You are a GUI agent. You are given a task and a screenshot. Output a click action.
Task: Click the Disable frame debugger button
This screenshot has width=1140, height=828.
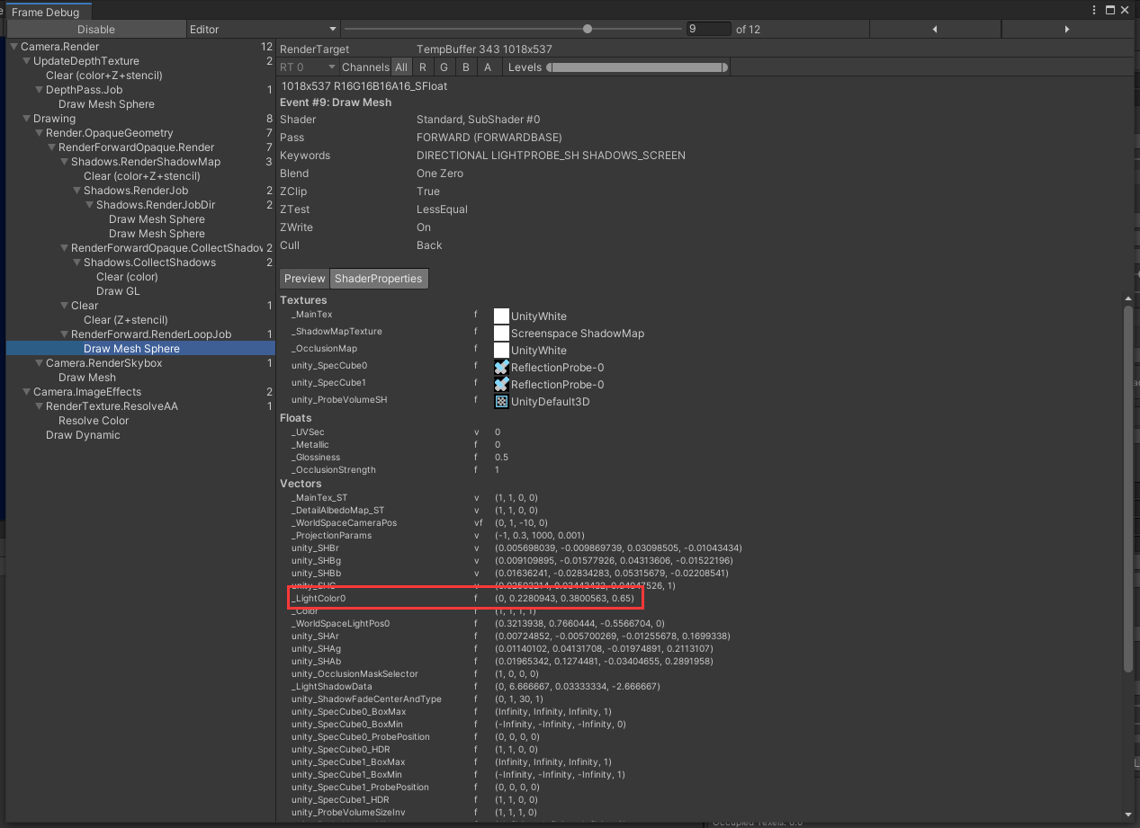[96, 30]
